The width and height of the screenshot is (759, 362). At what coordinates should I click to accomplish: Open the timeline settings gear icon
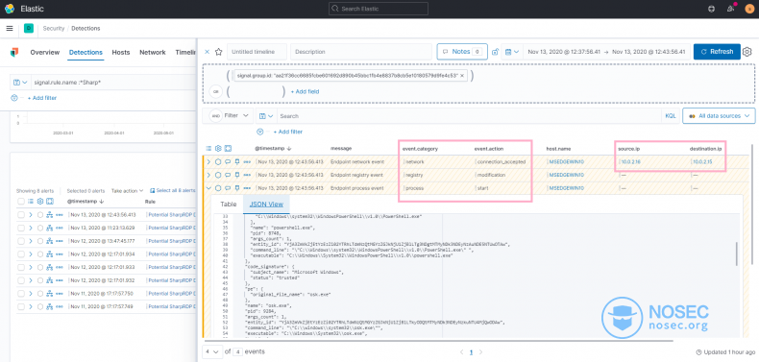coord(747,52)
